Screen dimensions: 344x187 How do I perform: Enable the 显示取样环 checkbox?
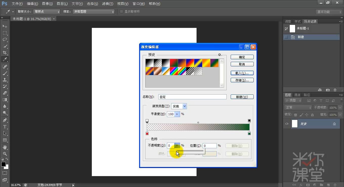click(x=121, y=11)
